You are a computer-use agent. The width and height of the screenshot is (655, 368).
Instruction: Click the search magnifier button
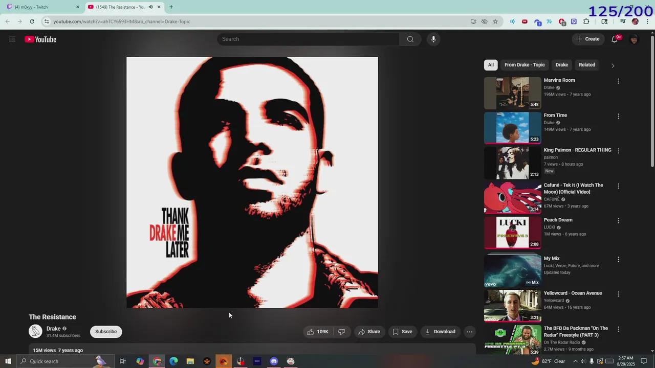click(x=410, y=39)
